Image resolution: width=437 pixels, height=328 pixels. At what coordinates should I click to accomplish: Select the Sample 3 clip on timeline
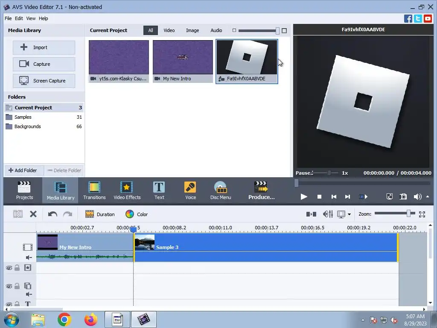tap(266, 247)
